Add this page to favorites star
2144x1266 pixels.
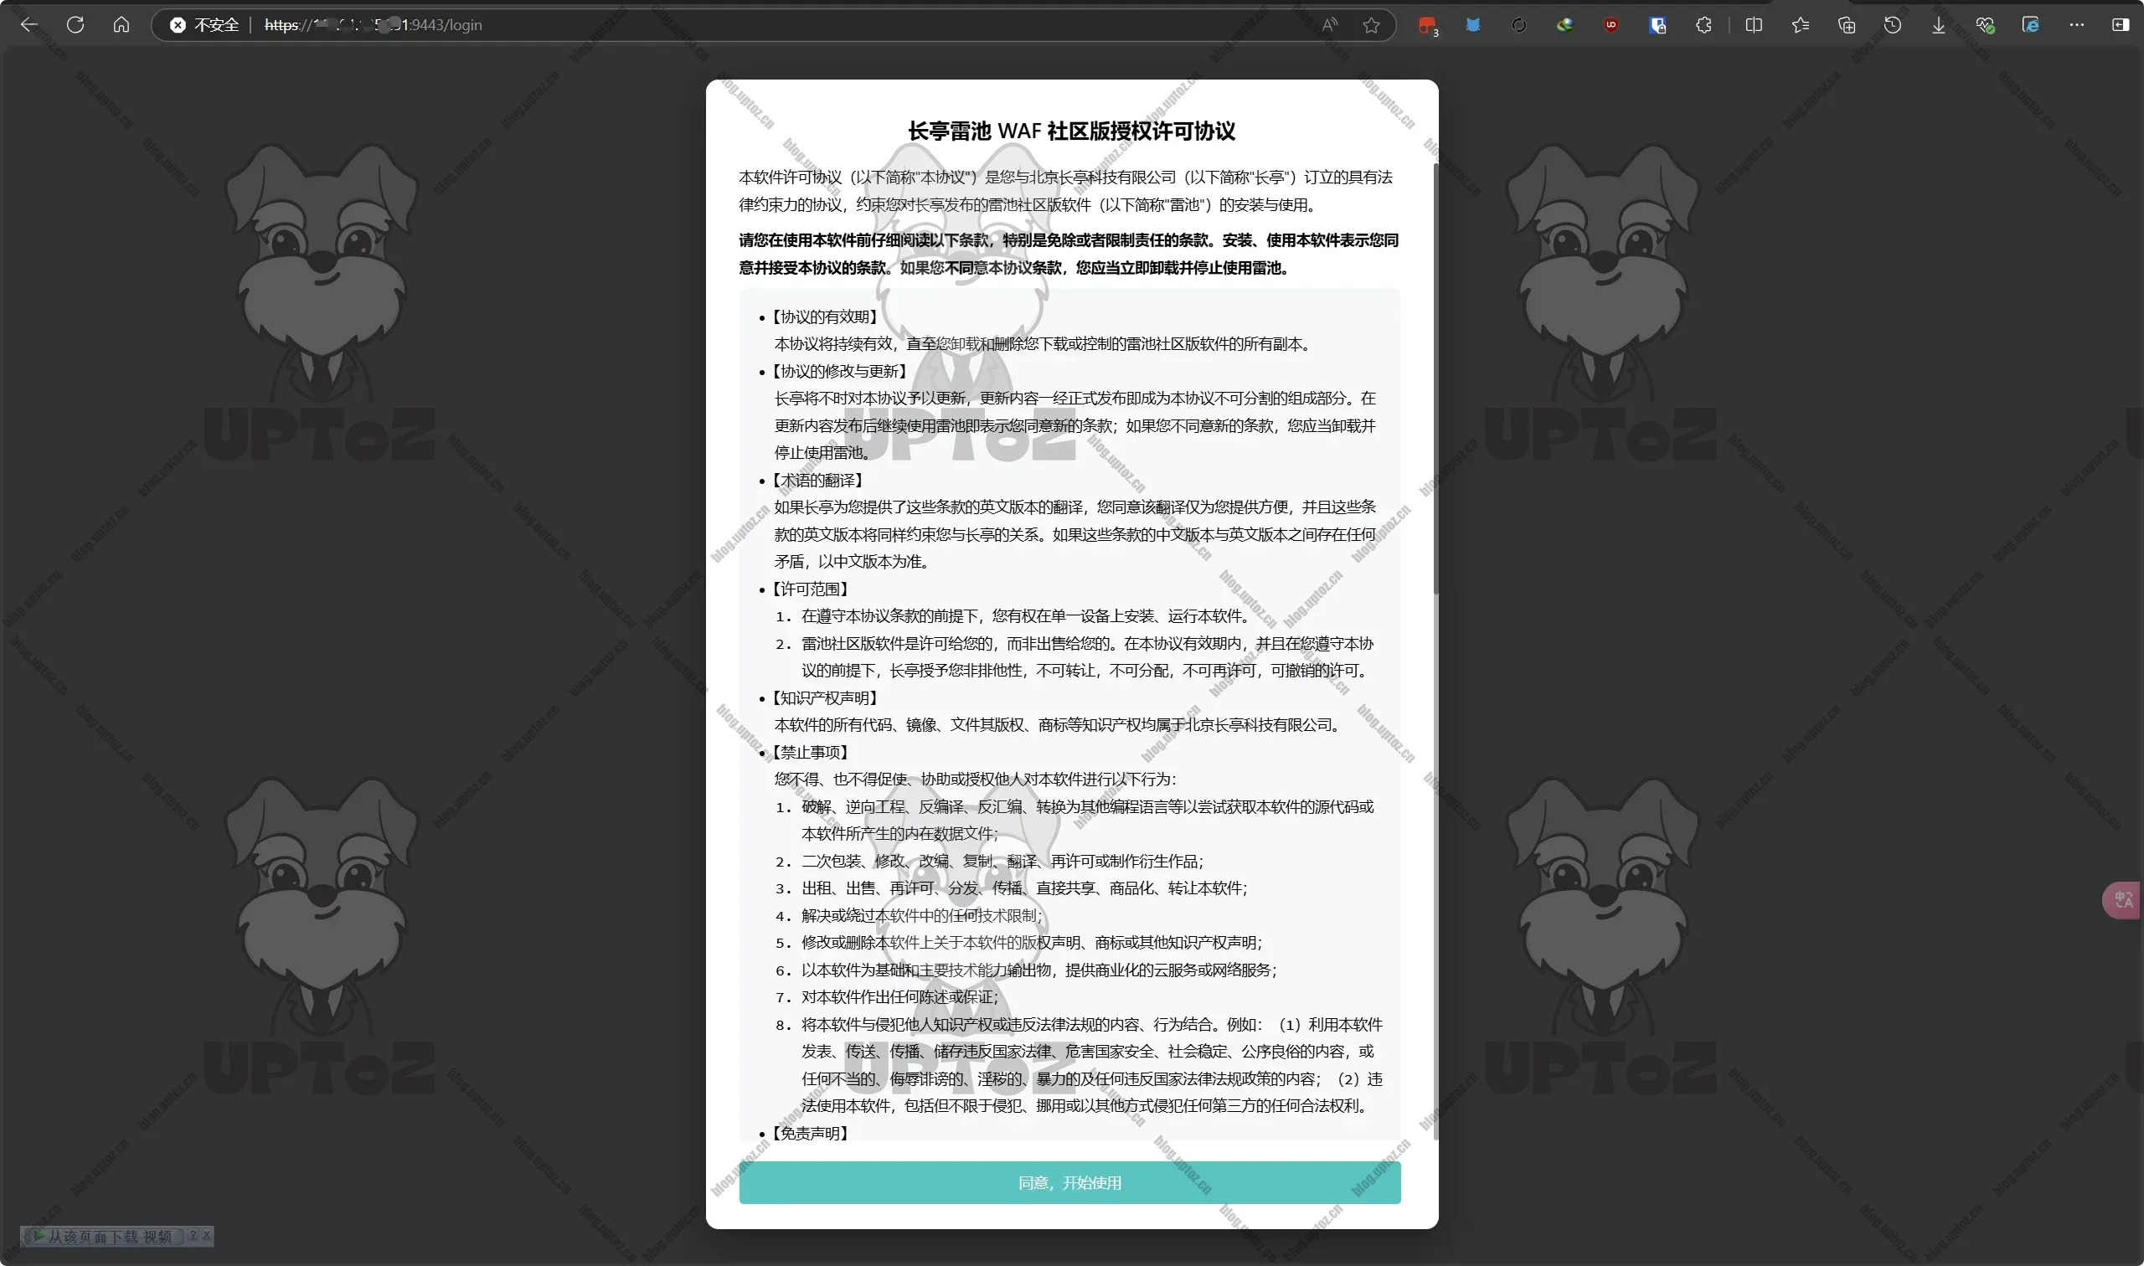tap(1371, 25)
